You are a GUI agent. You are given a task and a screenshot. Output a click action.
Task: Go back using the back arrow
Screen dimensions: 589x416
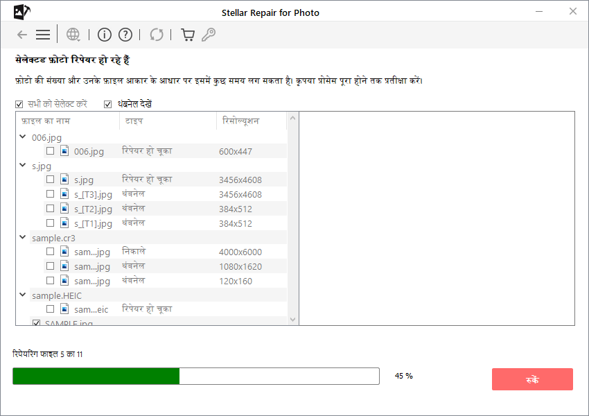(x=22, y=35)
